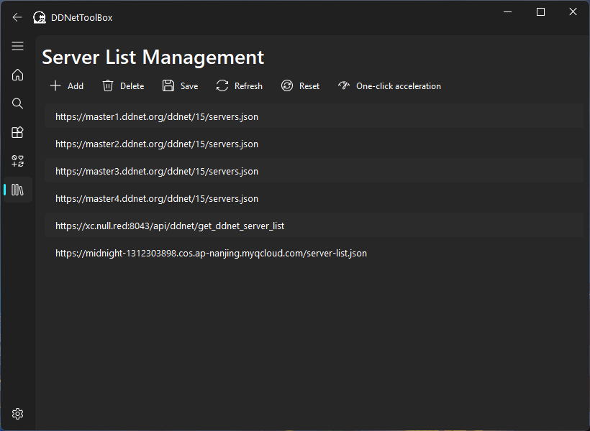Select midnight myqcloud server-list.json entry
The image size is (590, 431).
click(314, 254)
